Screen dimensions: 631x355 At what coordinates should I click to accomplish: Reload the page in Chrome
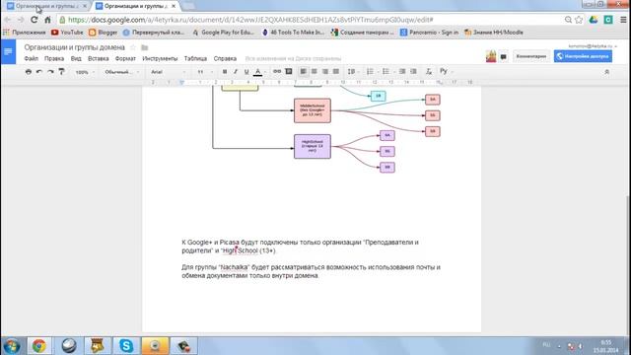tap(35, 20)
